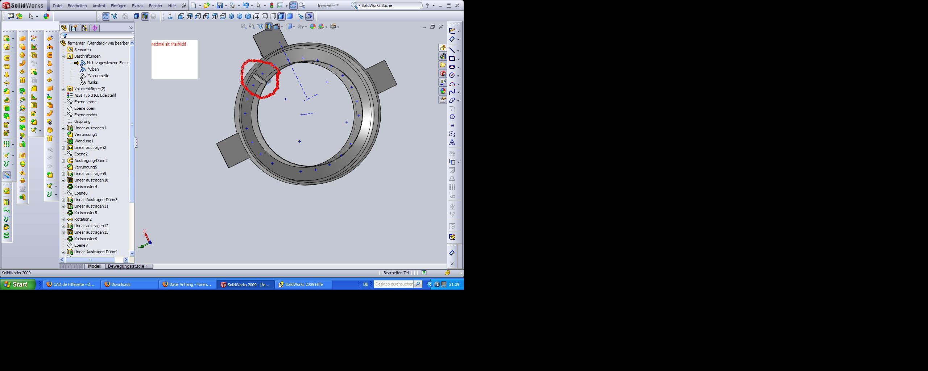Image resolution: width=928 pixels, height=371 pixels.
Task: Open the PropertyManager tab icon
Action: pos(74,28)
